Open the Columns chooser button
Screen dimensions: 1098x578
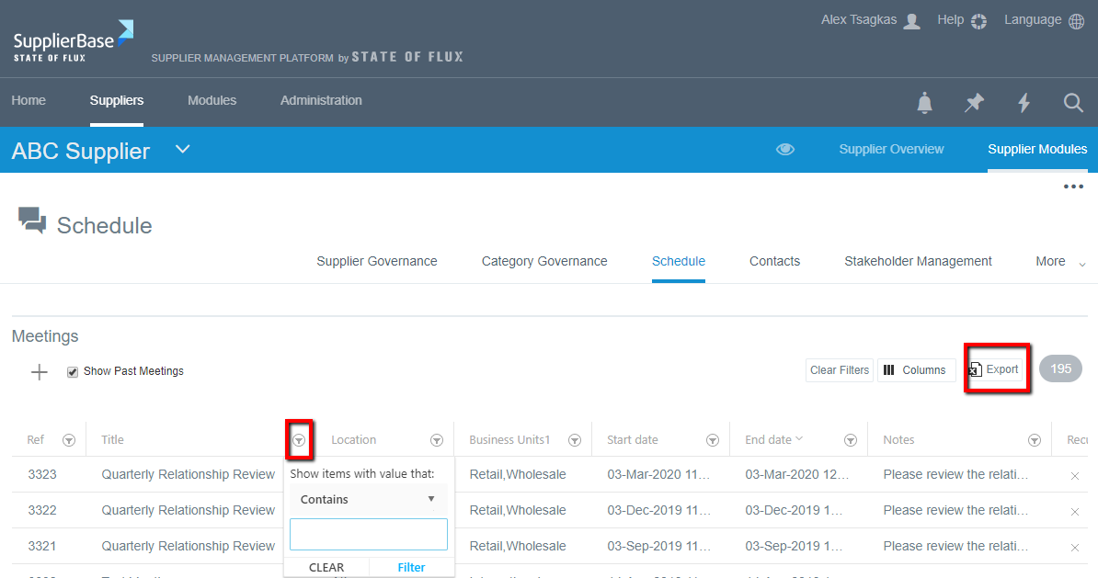tap(915, 370)
